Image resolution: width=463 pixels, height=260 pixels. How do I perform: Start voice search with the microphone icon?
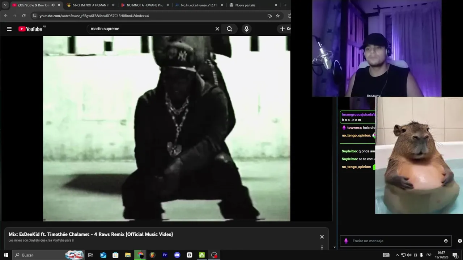coord(246,29)
